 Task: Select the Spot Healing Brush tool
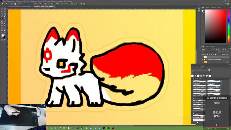(x=5, y=16)
